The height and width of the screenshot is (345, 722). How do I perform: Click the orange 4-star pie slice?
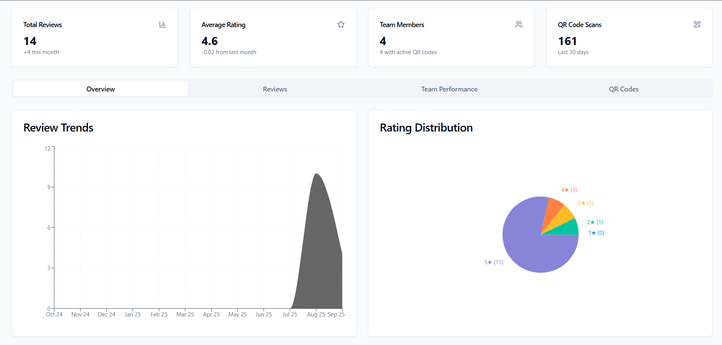(552, 211)
